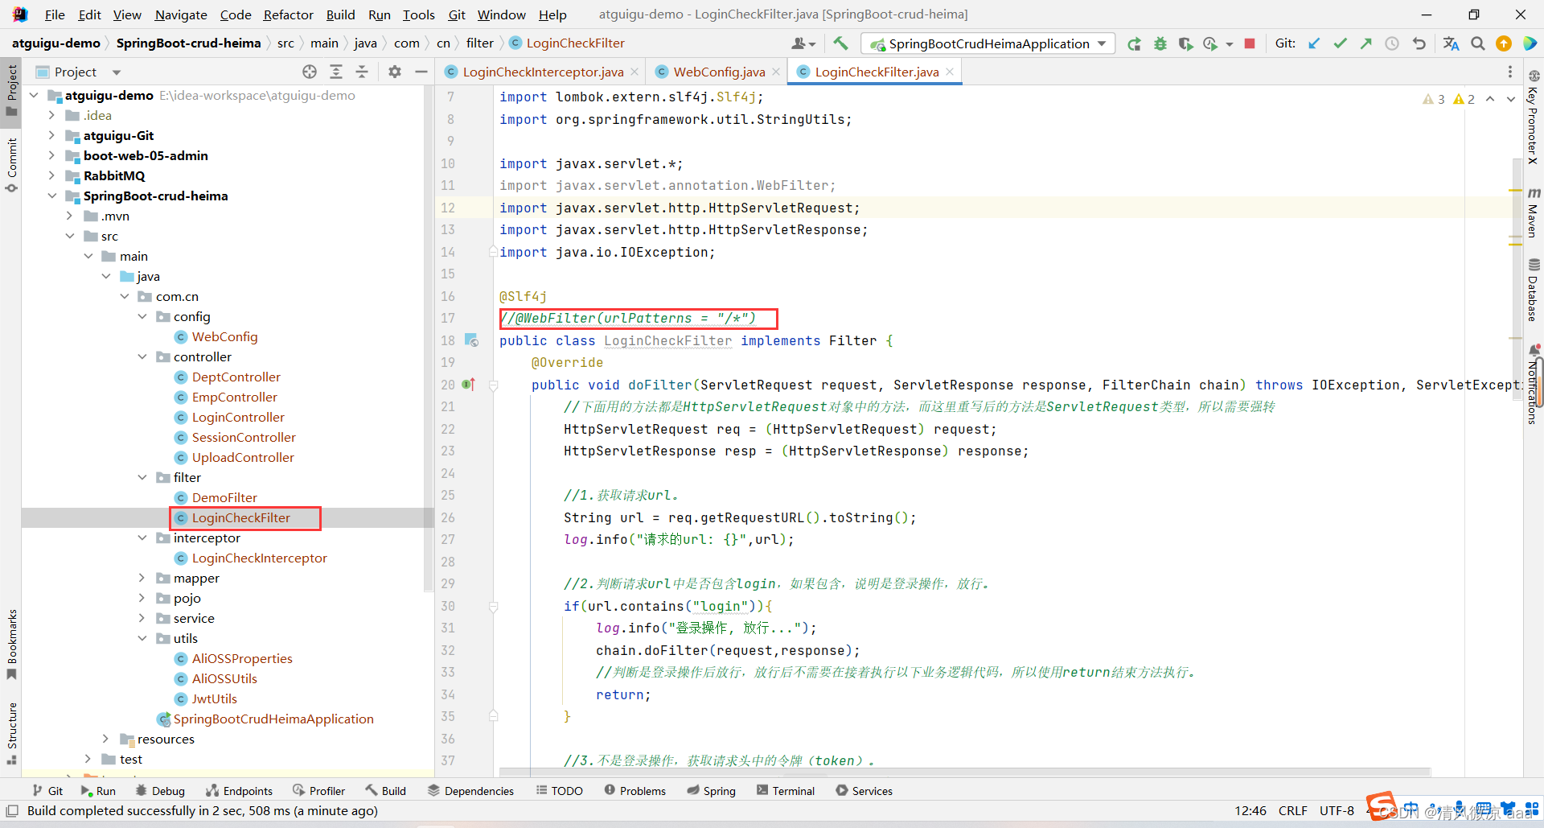Commit changes with Git checkmark icon
Screen dimensions: 1544x828
pyautogui.click(x=1340, y=43)
